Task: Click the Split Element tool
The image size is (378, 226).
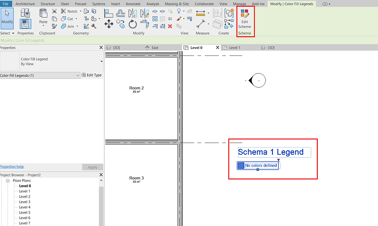Action: pos(155,11)
